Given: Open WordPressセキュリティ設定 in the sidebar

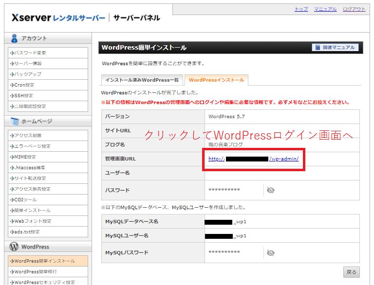Looking at the screenshot, I should click(48, 282).
